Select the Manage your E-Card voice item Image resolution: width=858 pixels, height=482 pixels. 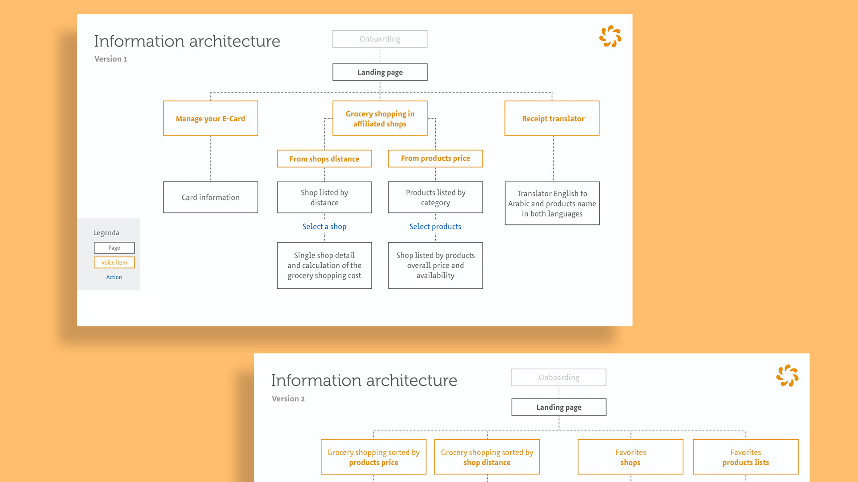point(210,118)
